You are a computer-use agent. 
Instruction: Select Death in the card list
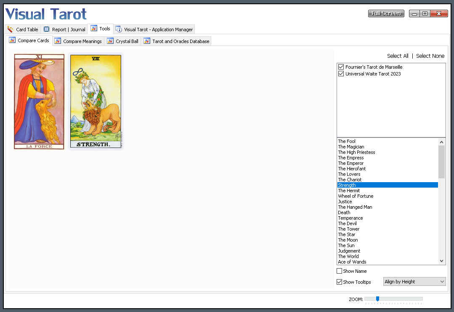[388, 212]
